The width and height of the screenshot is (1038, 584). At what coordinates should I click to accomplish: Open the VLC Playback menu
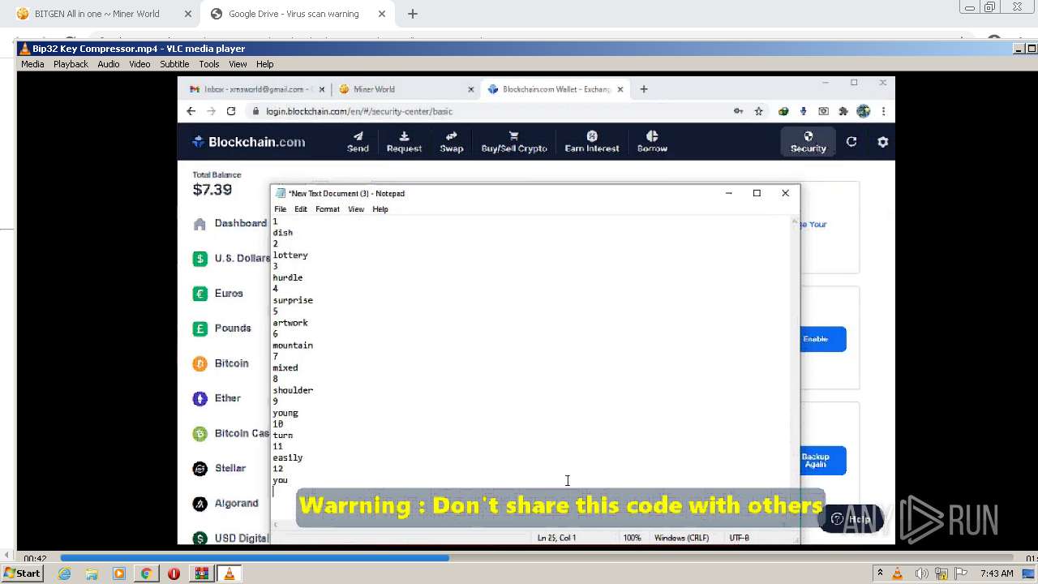[x=71, y=64]
